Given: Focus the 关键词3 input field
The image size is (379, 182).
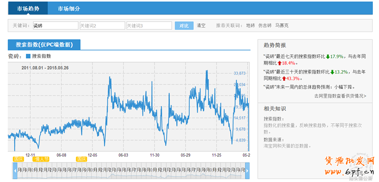Looking at the screenshot, I should tap(149, 26).
